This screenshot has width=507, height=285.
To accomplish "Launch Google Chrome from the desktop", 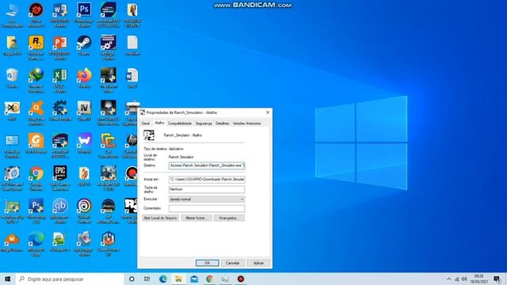I will [x=36, y=178].
